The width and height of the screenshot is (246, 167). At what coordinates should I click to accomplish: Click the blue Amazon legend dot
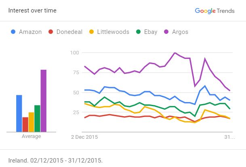point(14,32)
